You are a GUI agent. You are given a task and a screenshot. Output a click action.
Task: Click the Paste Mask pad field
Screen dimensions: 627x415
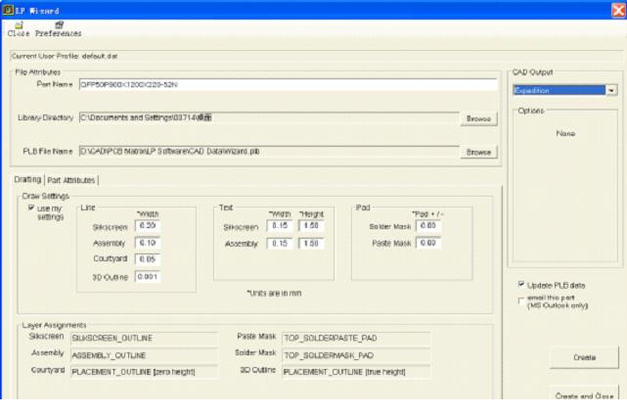click(428, 243)
